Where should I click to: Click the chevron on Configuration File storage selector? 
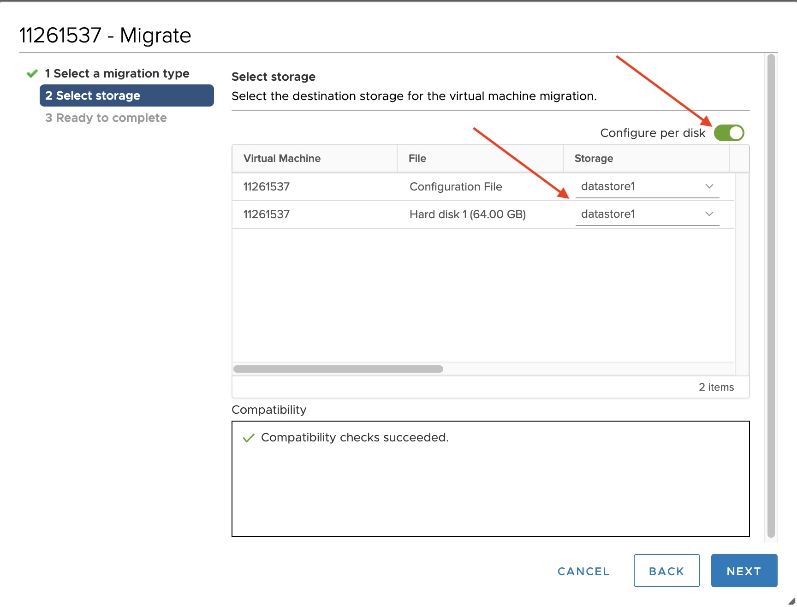(x=709, y=187)
